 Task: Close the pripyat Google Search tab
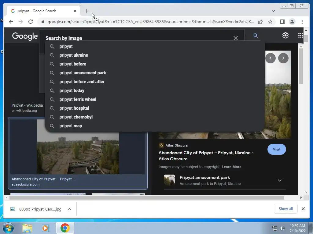point(75,11)
